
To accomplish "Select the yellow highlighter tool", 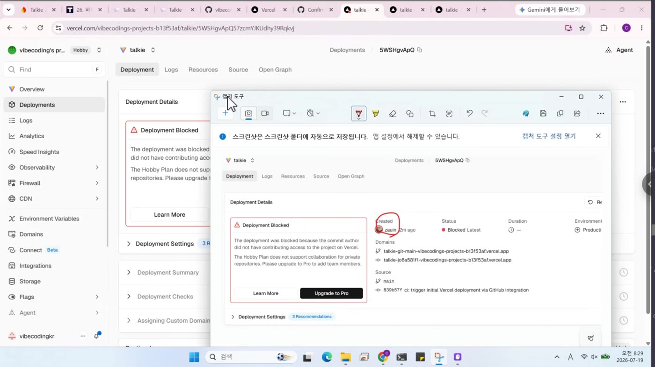I will click(x=375, y=113).
